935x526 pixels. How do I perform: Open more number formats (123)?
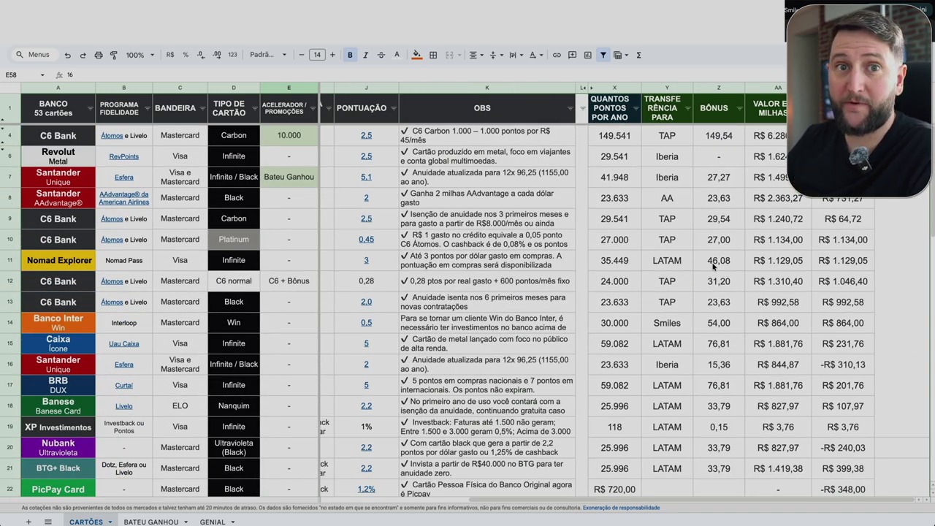click(232, 55)
